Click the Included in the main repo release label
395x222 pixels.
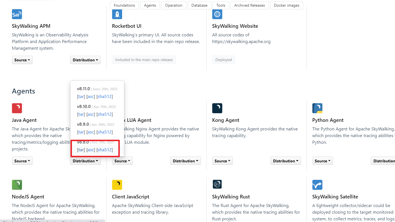click(x=144, y=60)
